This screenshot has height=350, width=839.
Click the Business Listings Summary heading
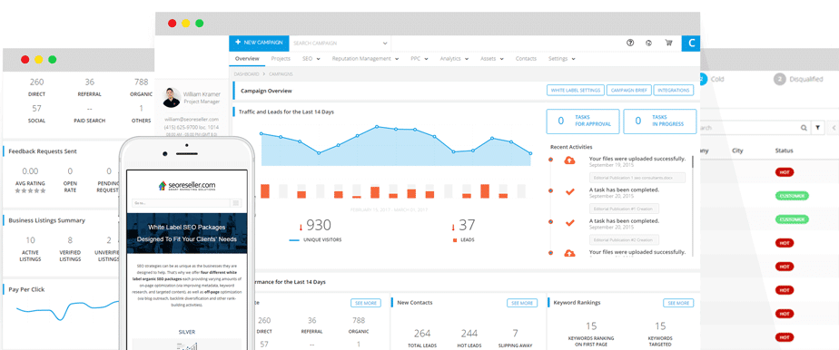point(46,220)
